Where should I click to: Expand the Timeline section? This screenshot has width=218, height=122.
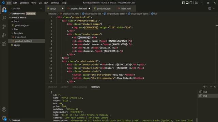[16, 120]
